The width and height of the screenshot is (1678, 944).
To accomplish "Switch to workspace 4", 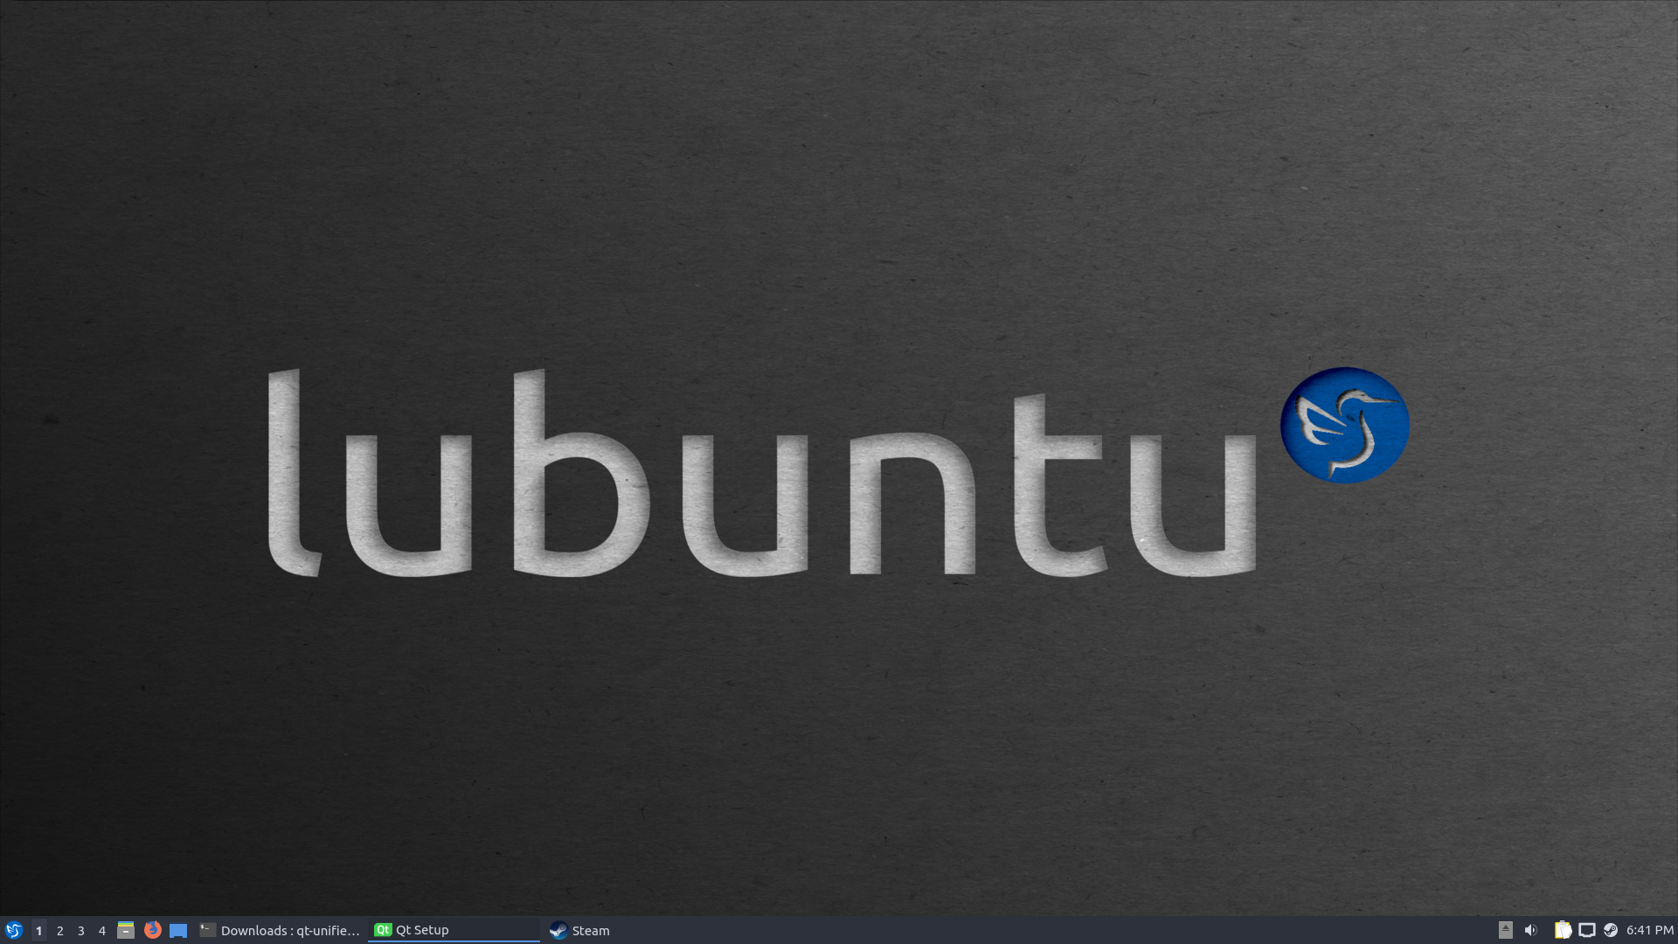I will (101, 930).
